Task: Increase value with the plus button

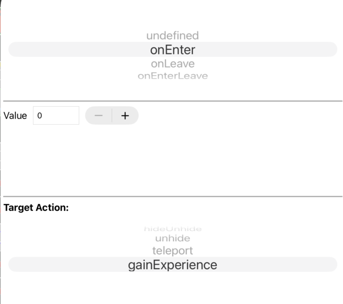Action: coord(125,116)
